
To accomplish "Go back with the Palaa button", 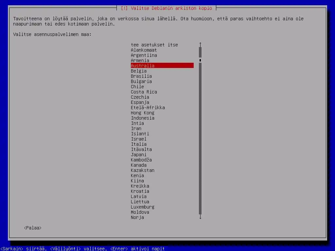I will (x=33, y=228).
